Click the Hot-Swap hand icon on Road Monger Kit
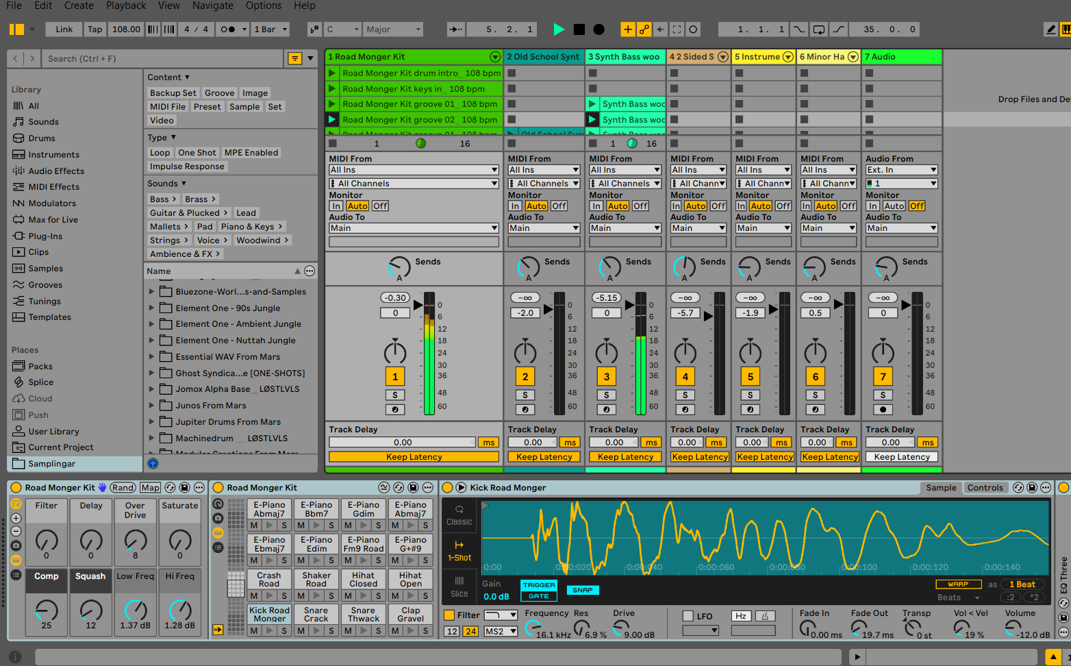Screen dimensions: 1071x666 101,487
